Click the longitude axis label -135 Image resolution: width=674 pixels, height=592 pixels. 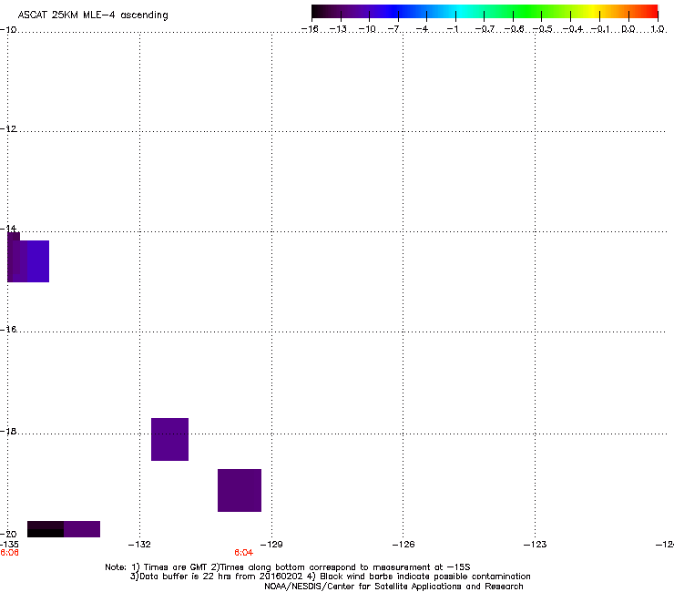(x=9, y=545)
